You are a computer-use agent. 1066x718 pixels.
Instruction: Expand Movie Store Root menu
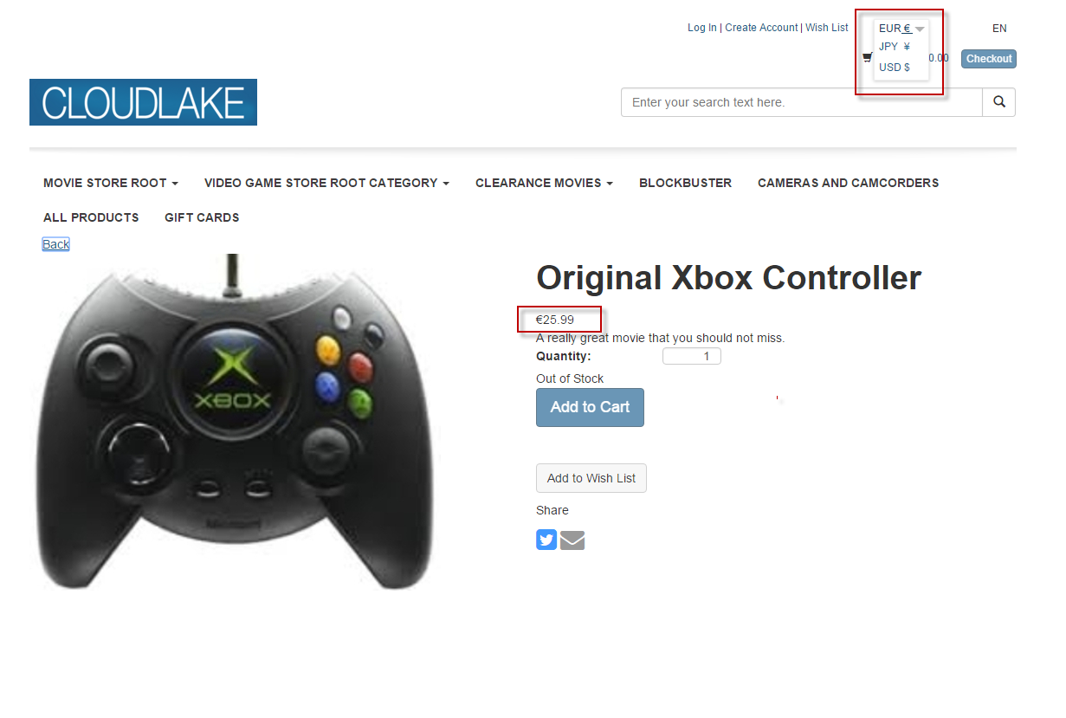tap(111, 183)
